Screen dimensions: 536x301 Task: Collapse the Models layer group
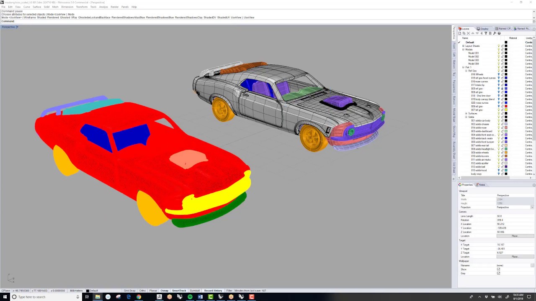[463, 49]
